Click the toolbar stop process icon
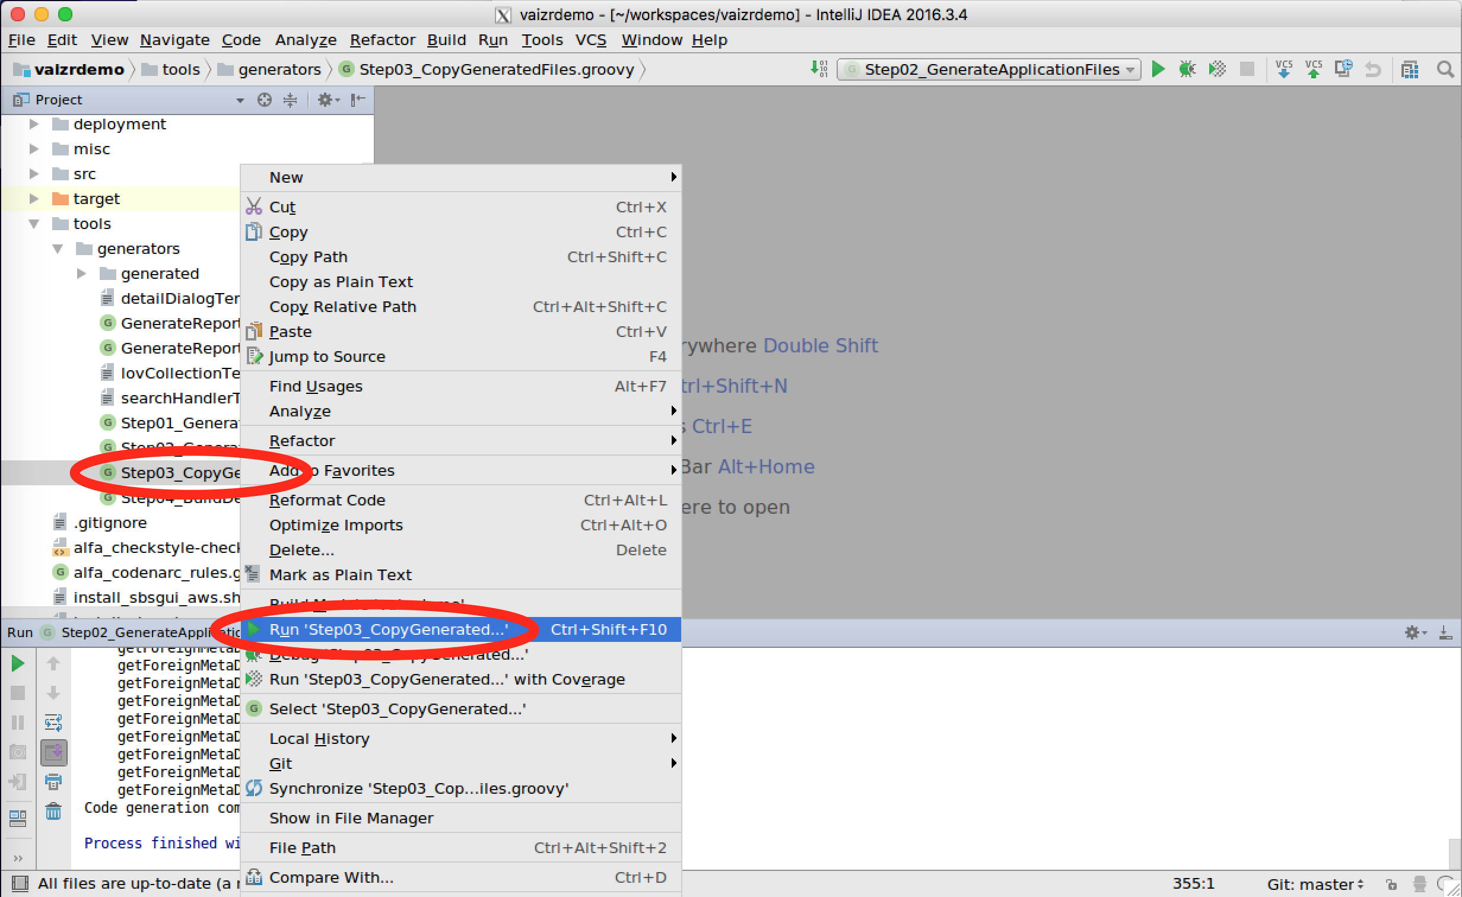Image resolution: width=1462 pixels, height=897 pixels. [x=1247, y=69]
